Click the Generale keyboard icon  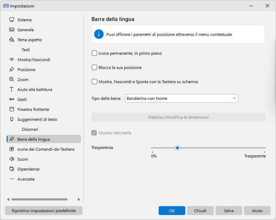12,29
